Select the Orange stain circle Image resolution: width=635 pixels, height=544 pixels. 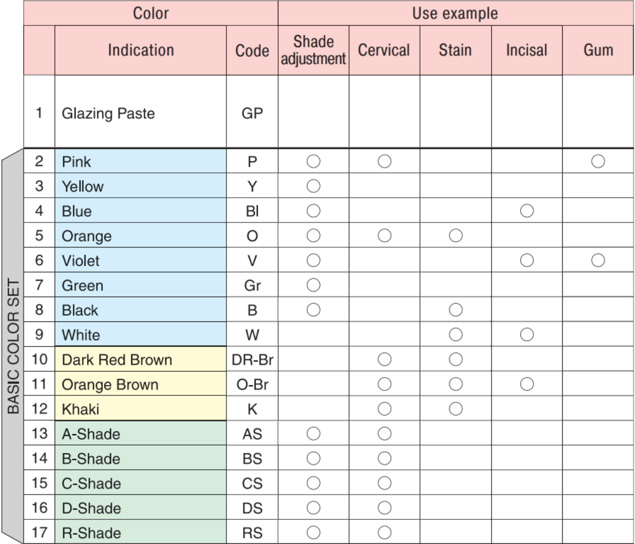[456, 236]
